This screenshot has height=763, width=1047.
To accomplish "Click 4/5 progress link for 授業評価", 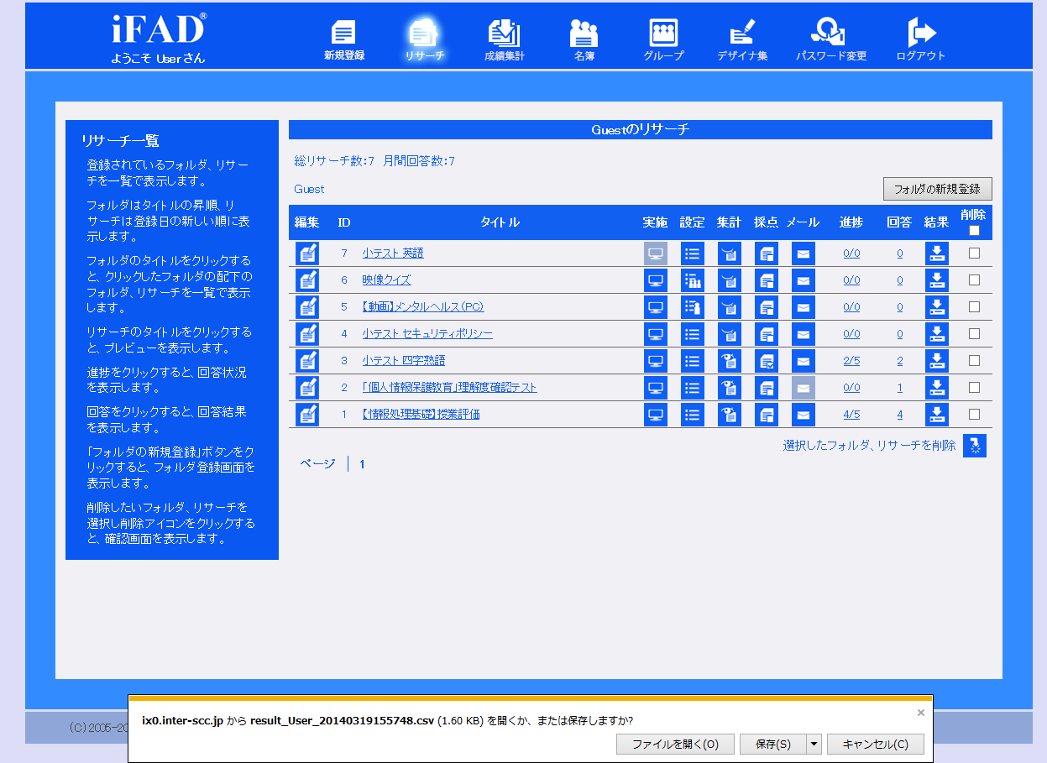I will 851,415.
